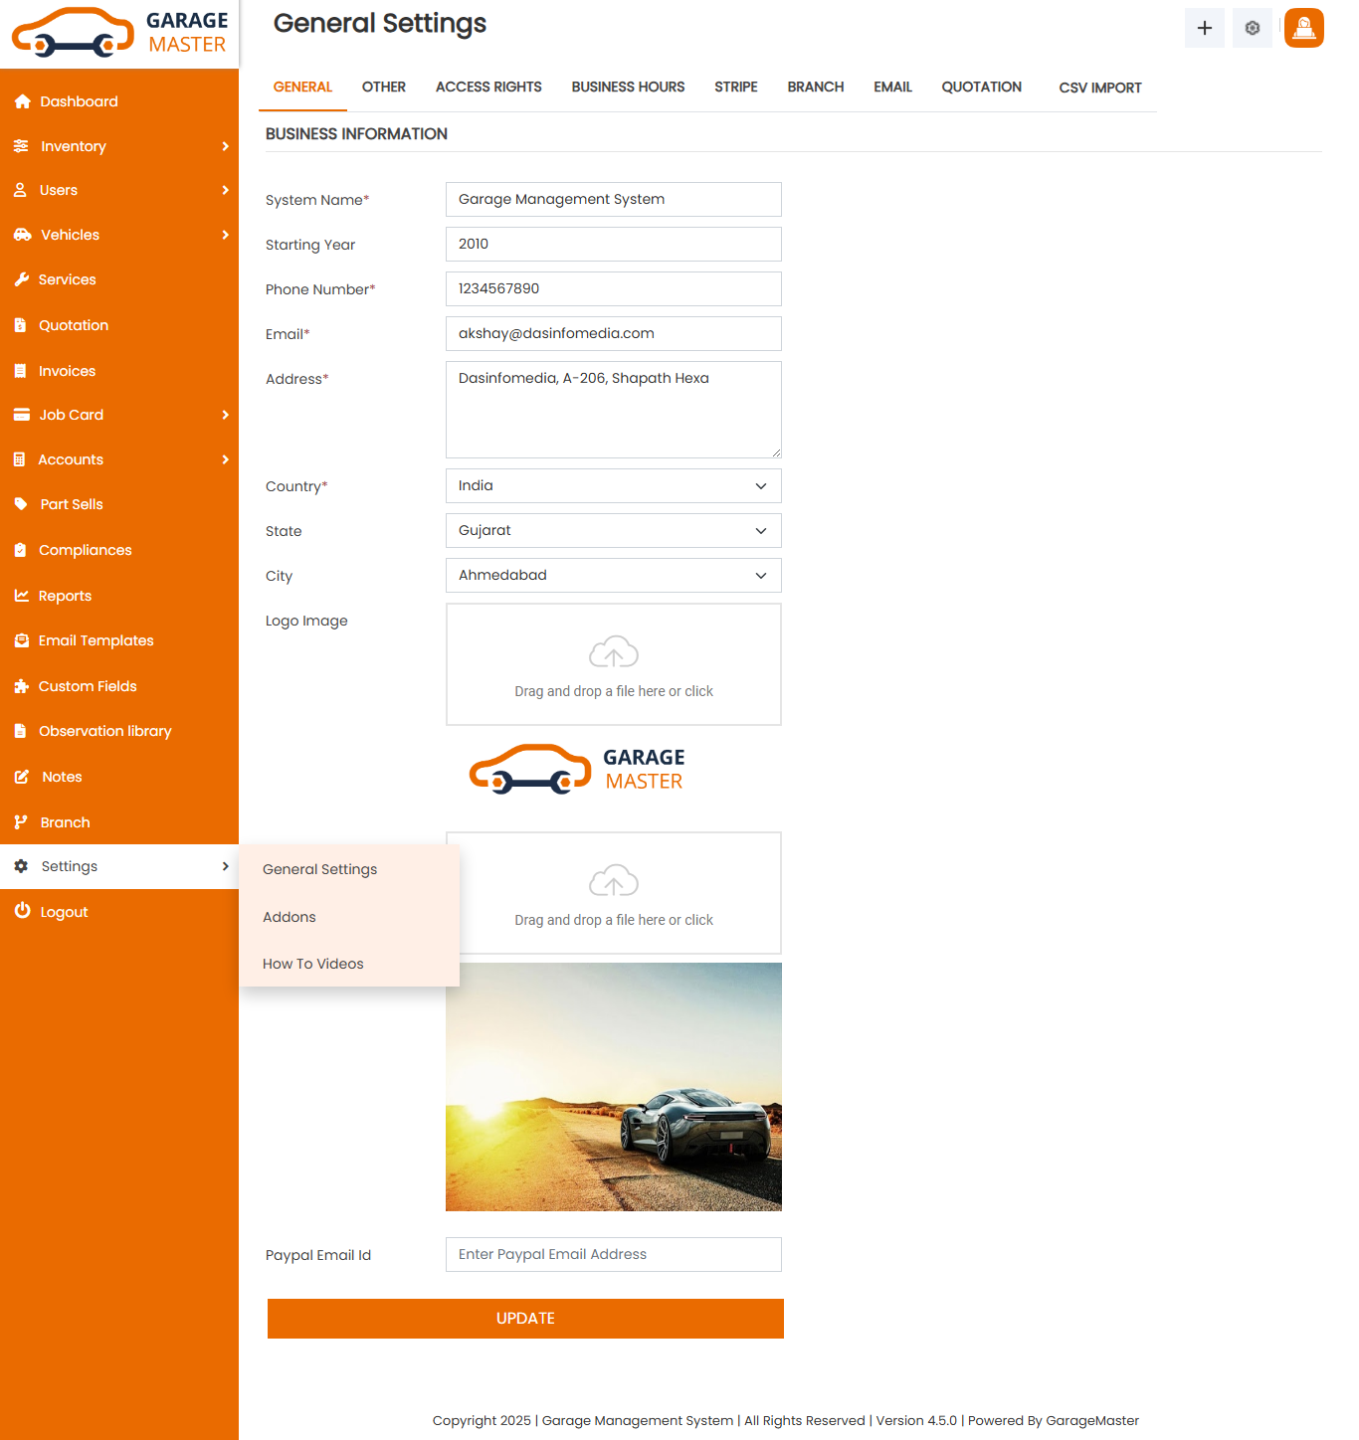Select the STRIPE settings tab

(735, 87)
